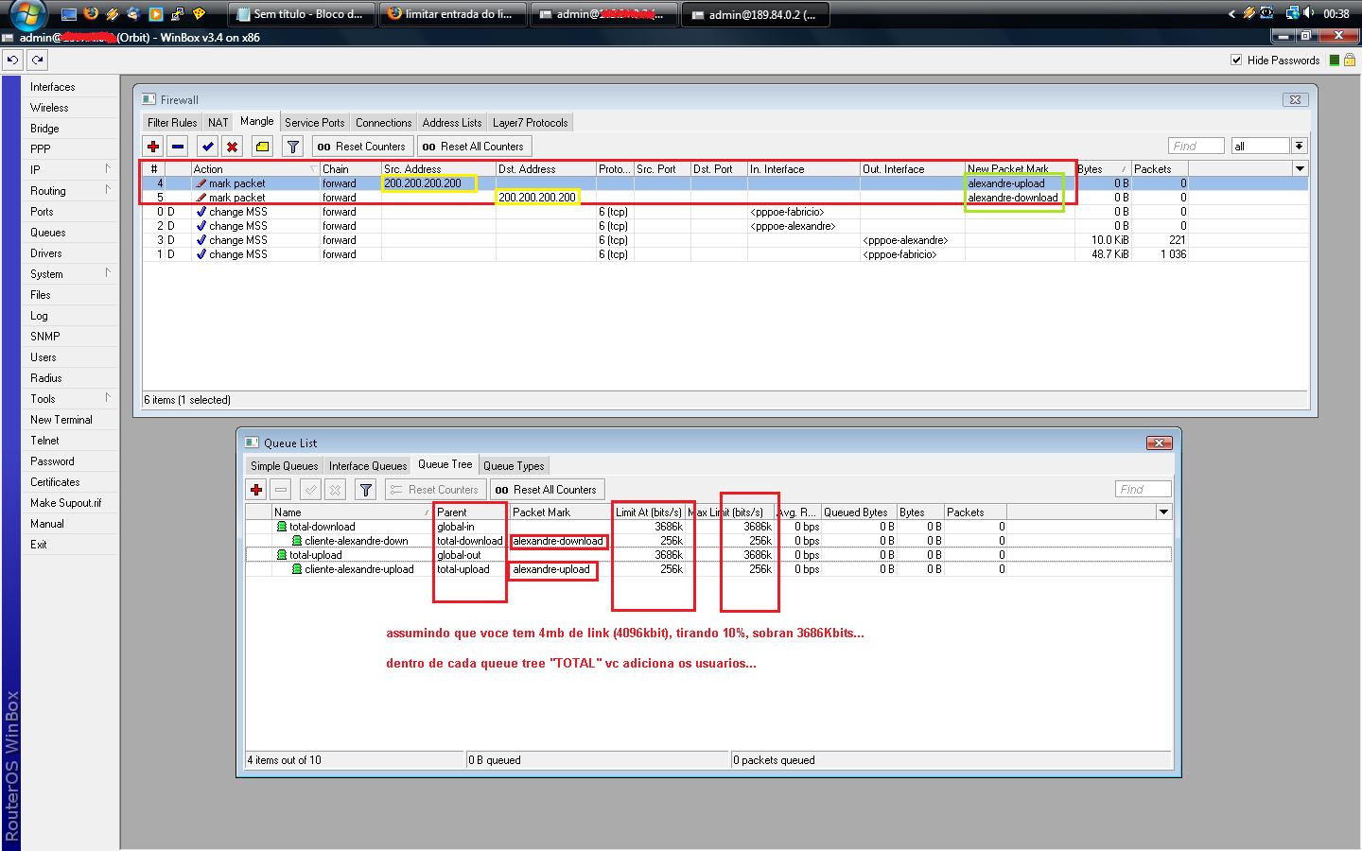Open the Log entry in sidebar
The width and height of the screenshot is (1362, 851).
tap(39, 316)
